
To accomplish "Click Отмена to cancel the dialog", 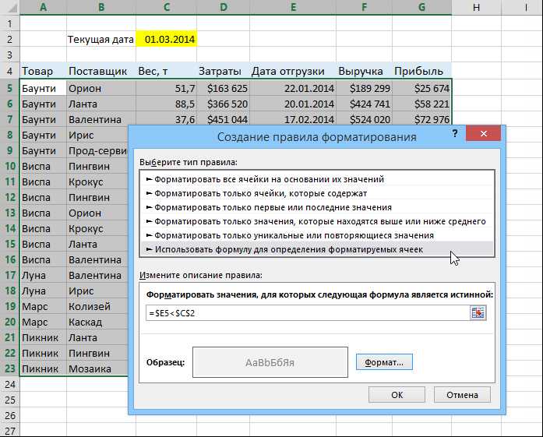I will (462, 395).
